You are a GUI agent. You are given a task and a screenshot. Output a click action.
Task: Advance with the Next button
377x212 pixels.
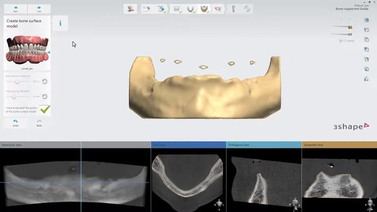[39, 9]
